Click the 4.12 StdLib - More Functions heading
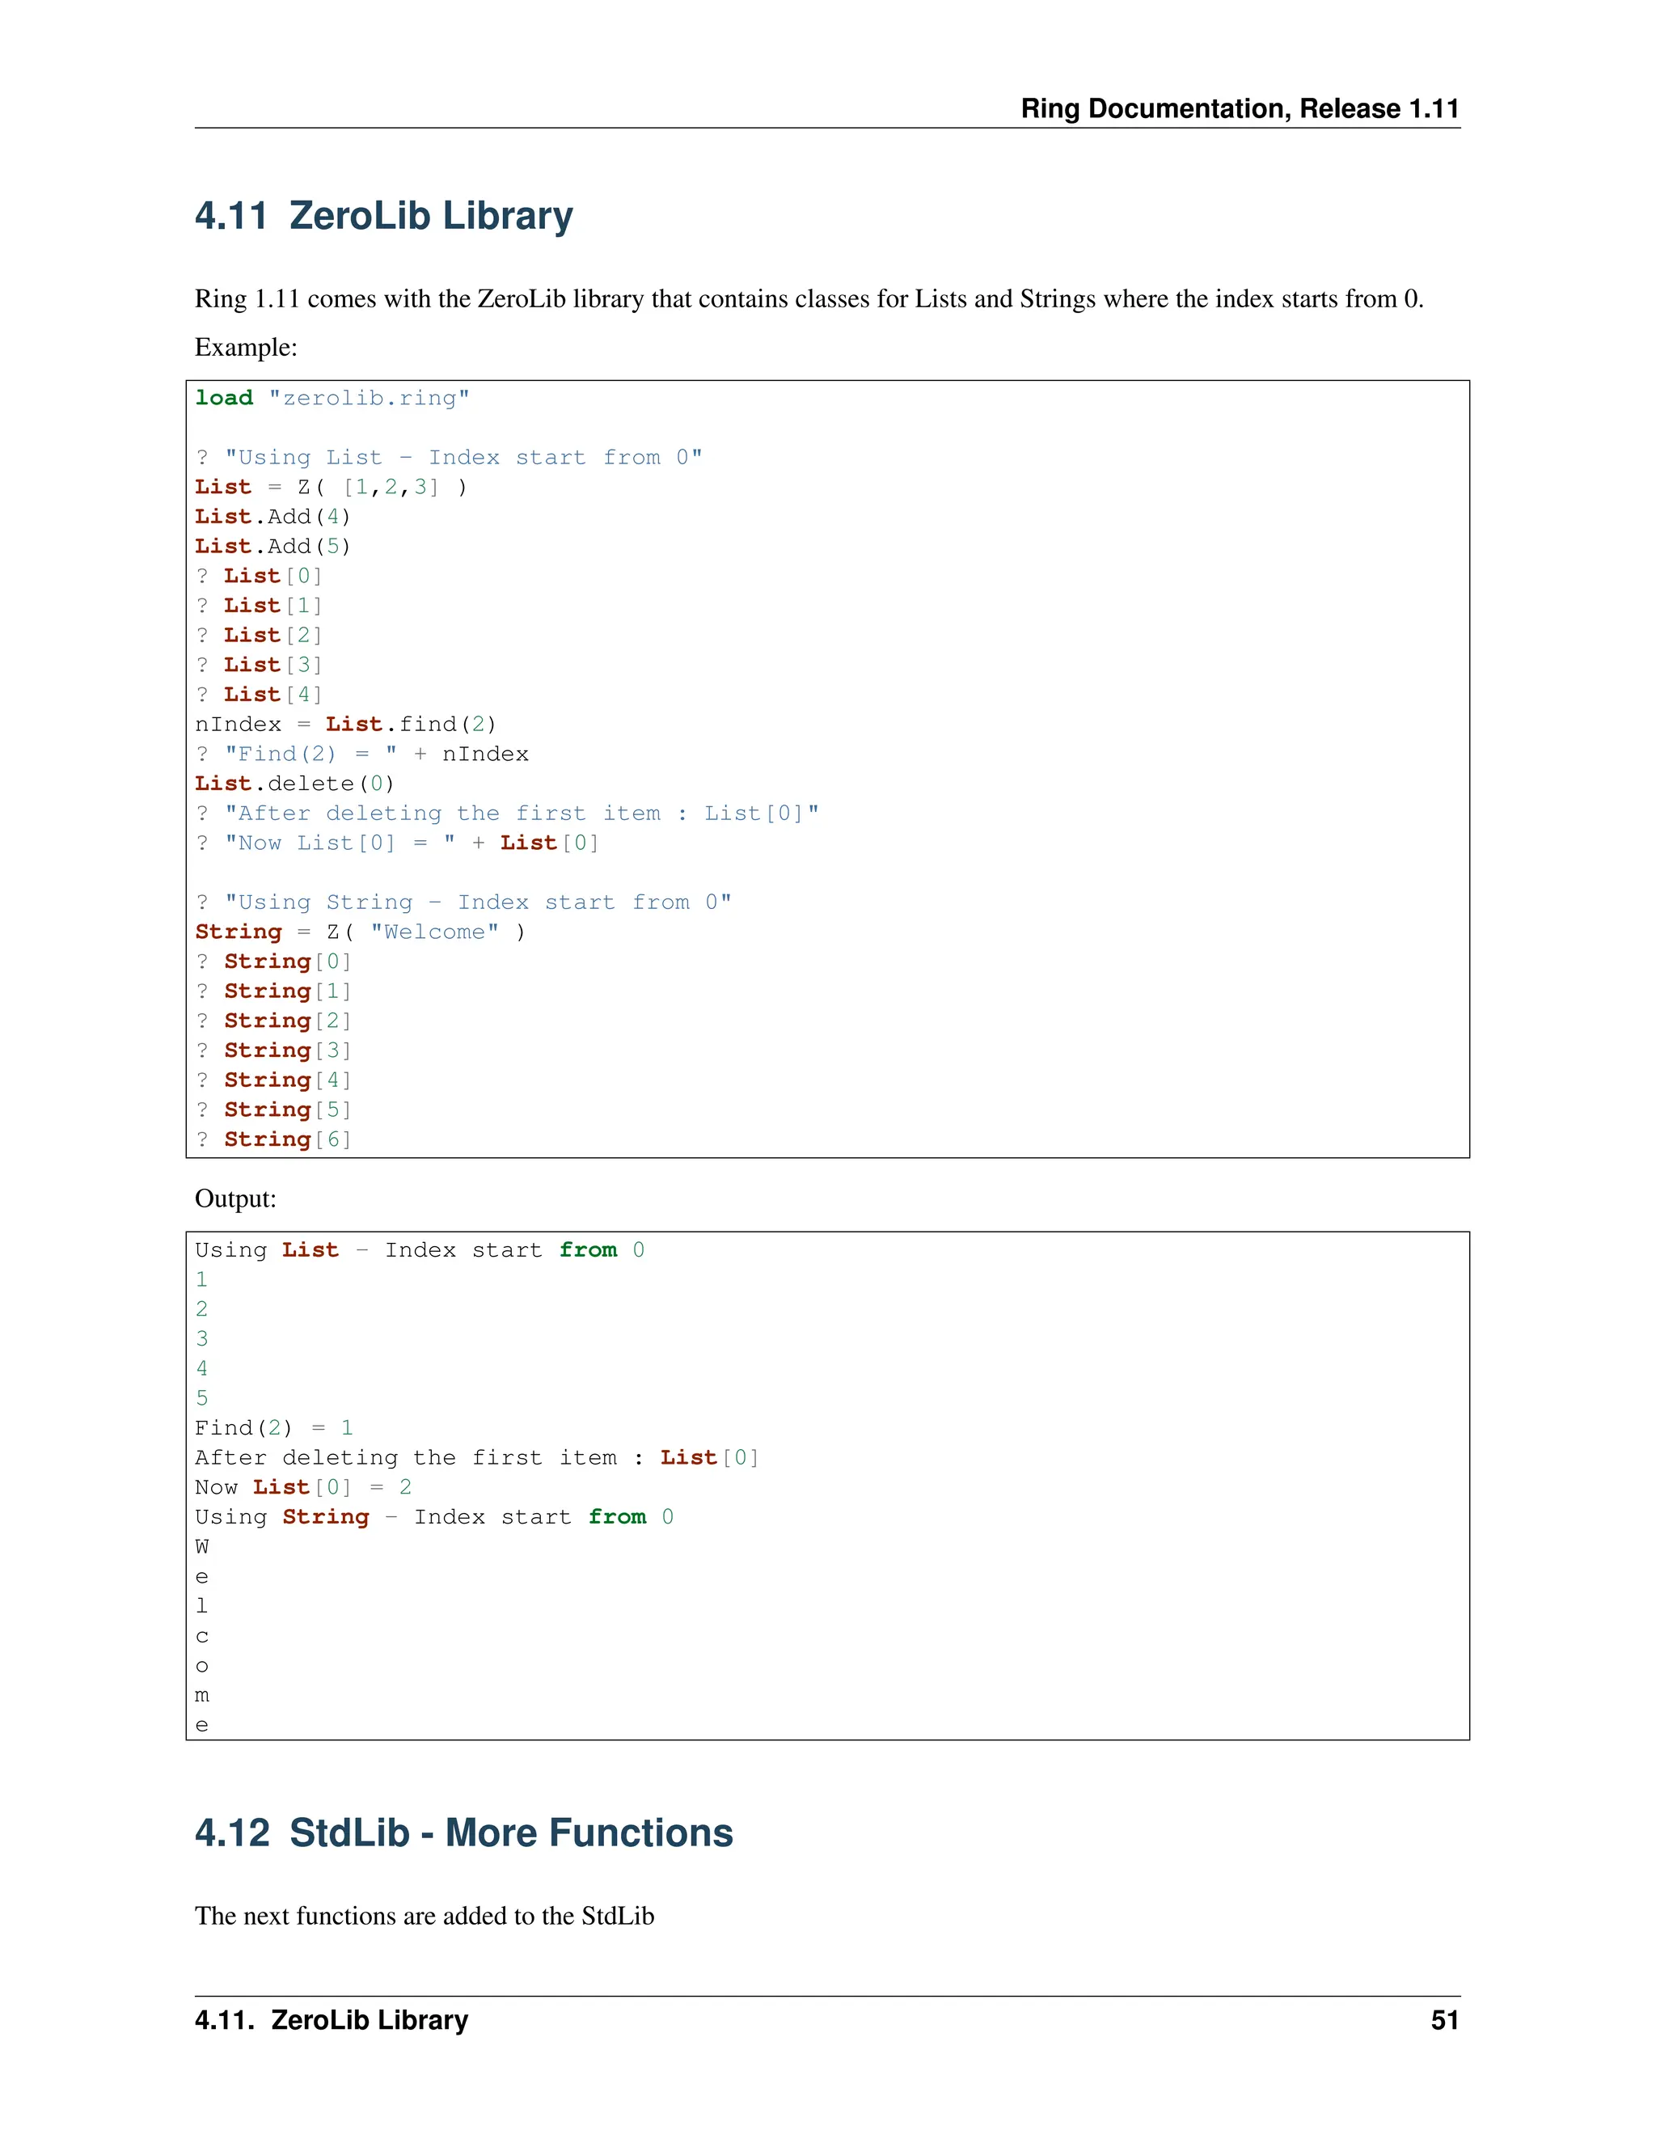Viewport: 1656px width, 2143px height. [464, 1832]
